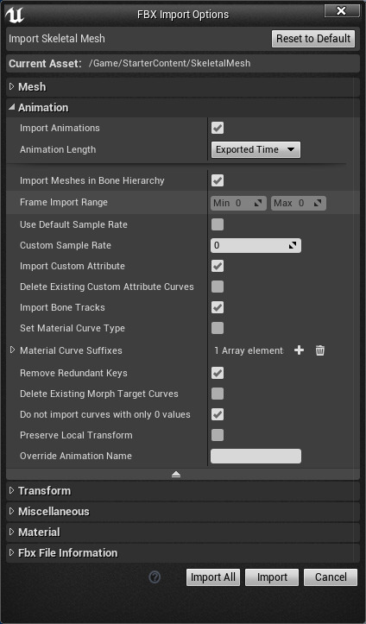Click the Frame Import Range Min field
This screenshot has height=624, width=366.
coord(238,203)
